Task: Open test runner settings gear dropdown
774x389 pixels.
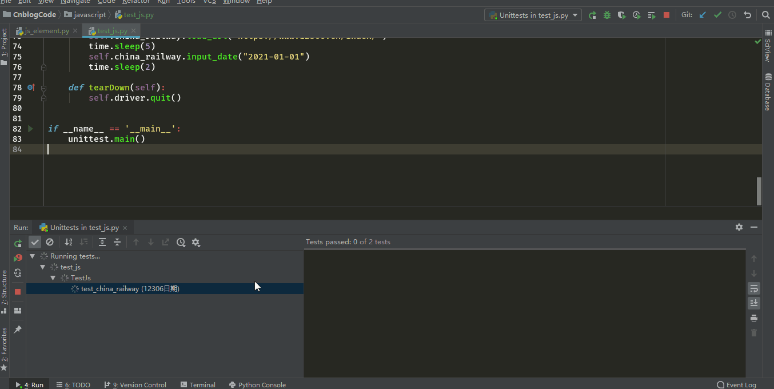Action: pyautogui.click(x=196, y=242)
